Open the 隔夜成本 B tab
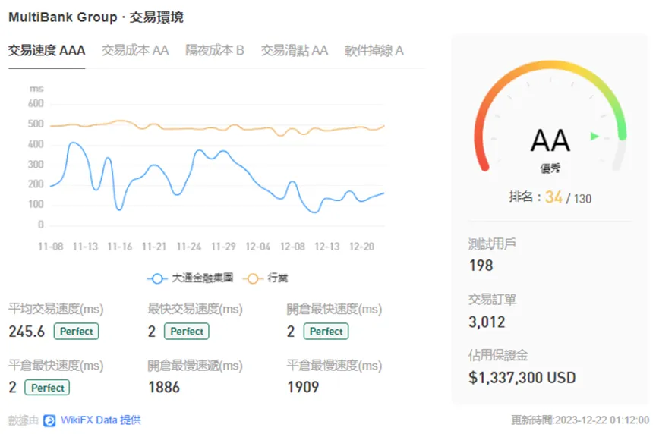This screenshot has width=656, height=434. point(215,51)
